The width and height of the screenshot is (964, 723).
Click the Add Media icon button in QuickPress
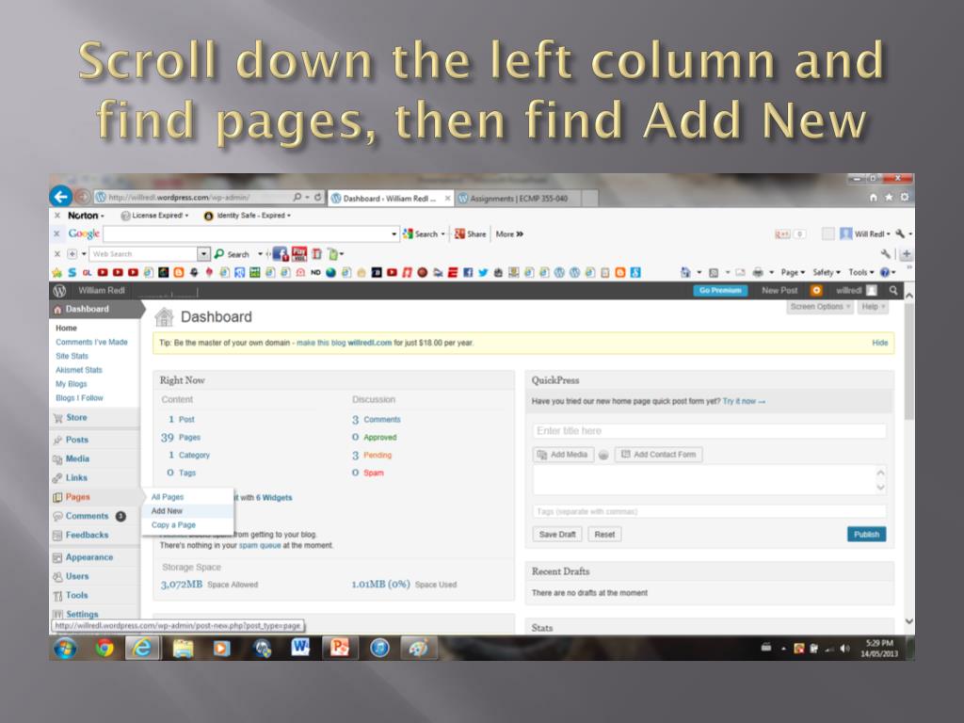pos(563,455)
